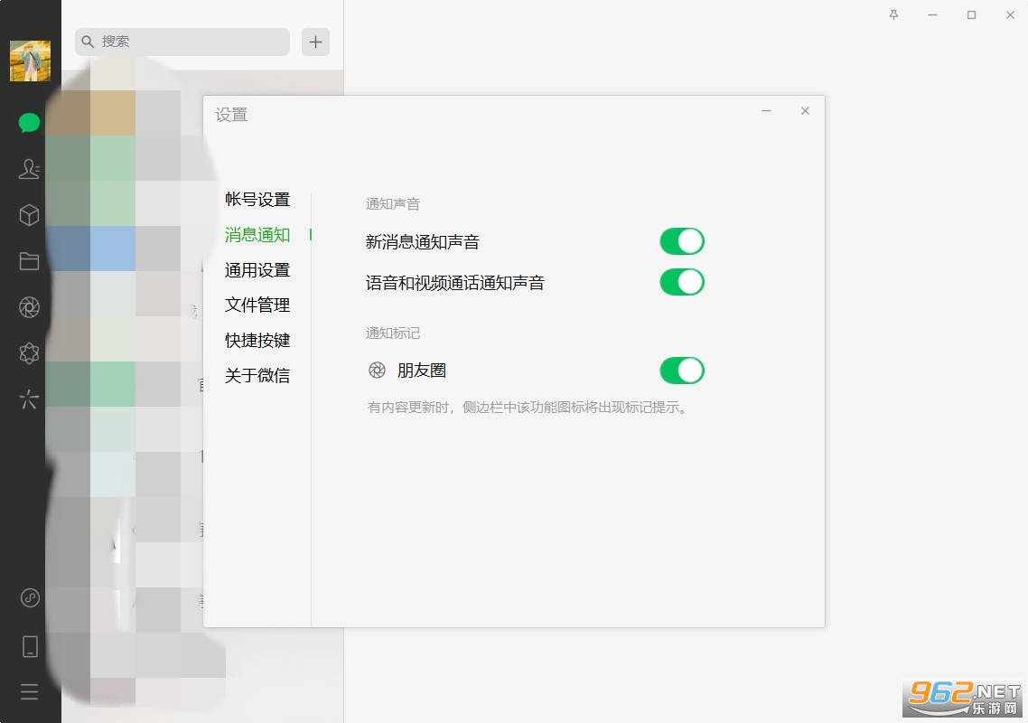The image size is (1028, 723).
Task: Minimize the main WeChat window
Action: (x=932, y=14)
